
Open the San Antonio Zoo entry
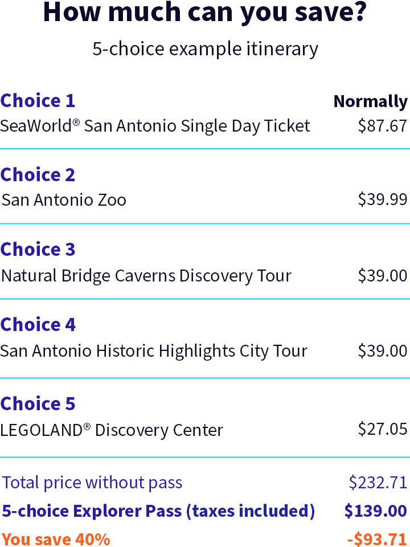pos(64,200)
